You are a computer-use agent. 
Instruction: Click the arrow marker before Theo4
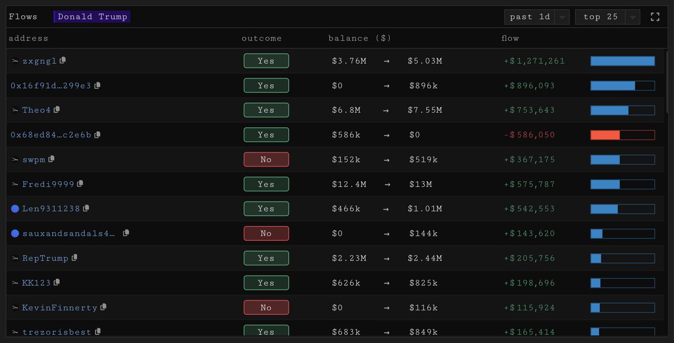[15, 110]
